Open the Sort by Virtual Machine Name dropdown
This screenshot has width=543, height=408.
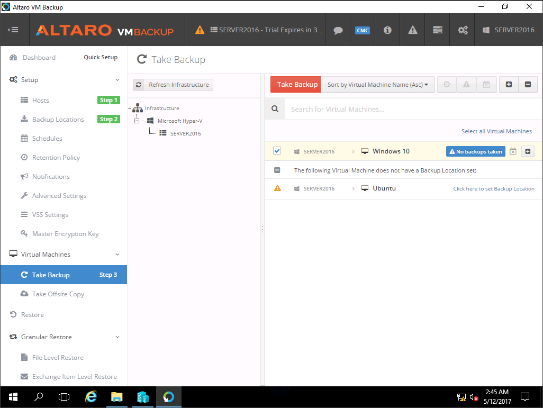click(378, 85)
